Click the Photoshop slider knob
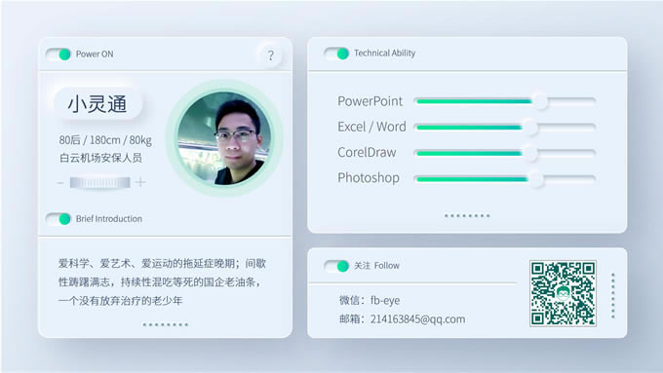 tap(535, 179)
